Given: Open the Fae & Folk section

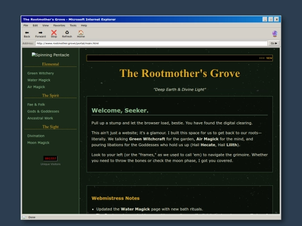Looking at the screenshot, I should tap(36, 104).
